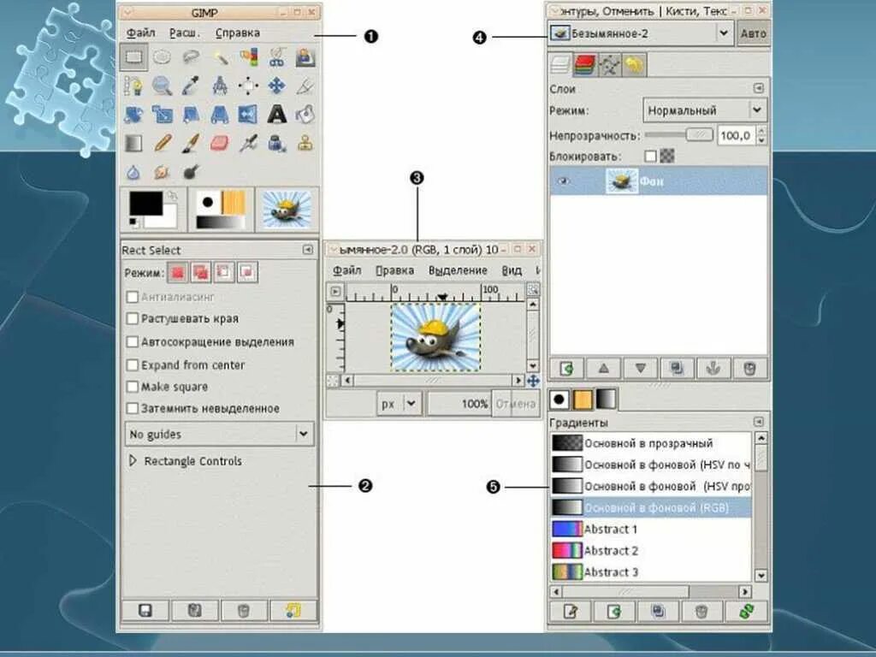Enable Make square checkbox
This screenshot has height=657, width=876.
133,387
